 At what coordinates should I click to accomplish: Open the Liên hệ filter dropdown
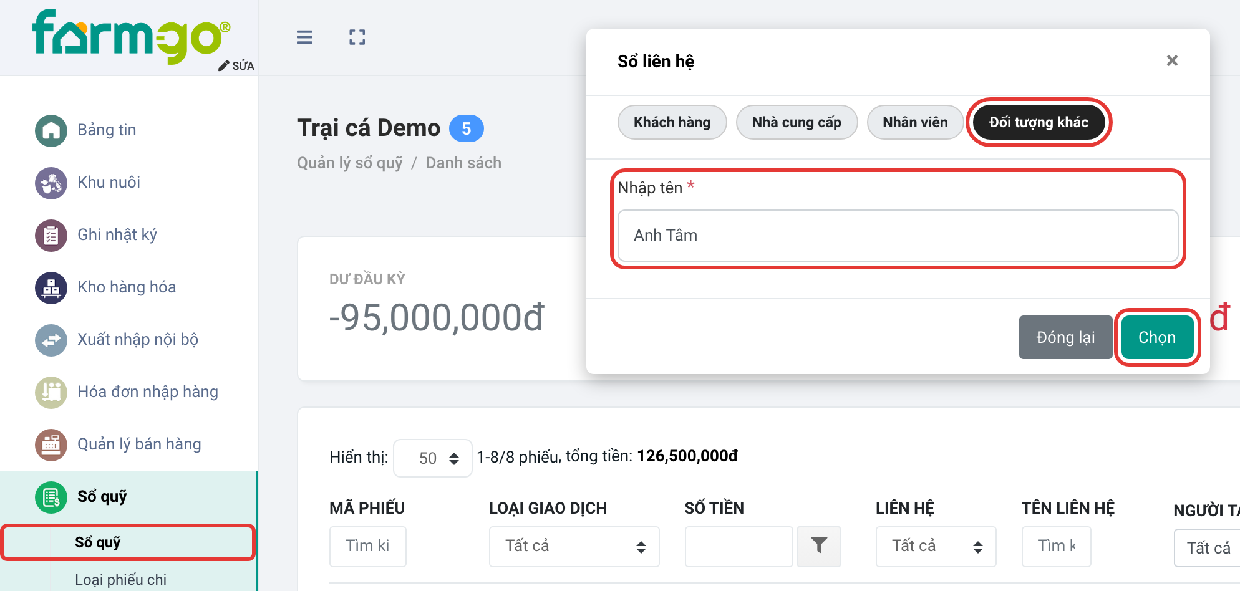(x=936, y=546)
